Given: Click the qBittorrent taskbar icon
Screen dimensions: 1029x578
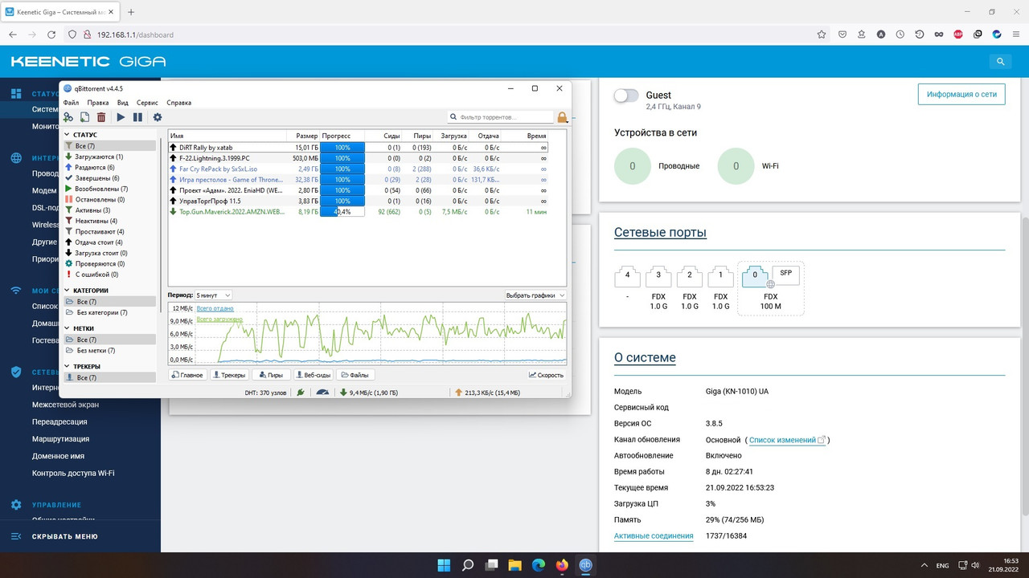Looking at the screenshot, I should click(586, 565).
